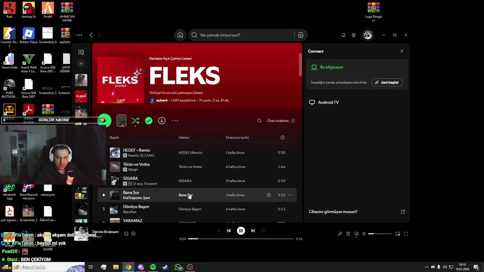Image resolution: width=484 pixels, height=272 pixels.
Task: Toggle saved checkmark for FLEKS playlist
Action: point(149,121)
